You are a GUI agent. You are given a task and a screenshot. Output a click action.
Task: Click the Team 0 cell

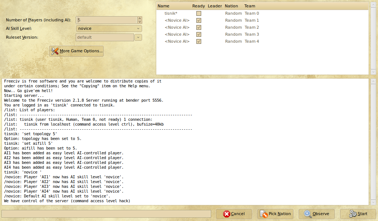(x=252, y=14)
